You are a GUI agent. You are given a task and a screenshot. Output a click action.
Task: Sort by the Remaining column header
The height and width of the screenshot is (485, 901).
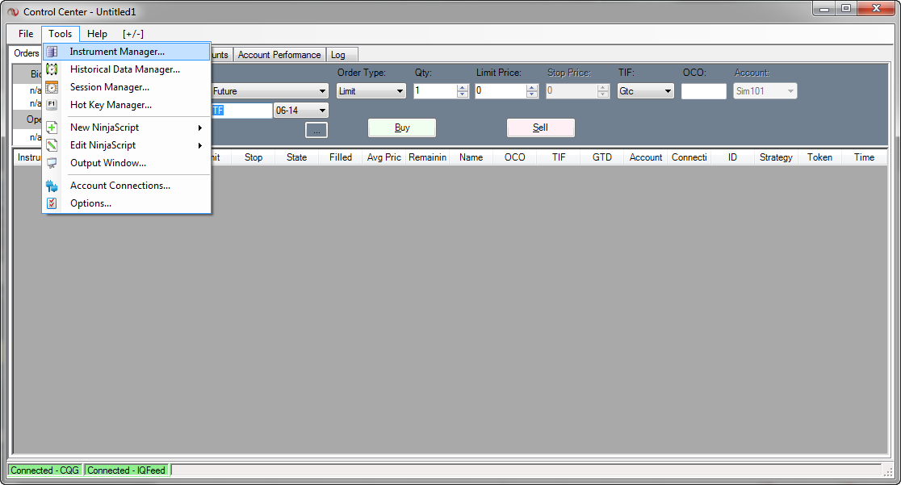click(428, 157)
